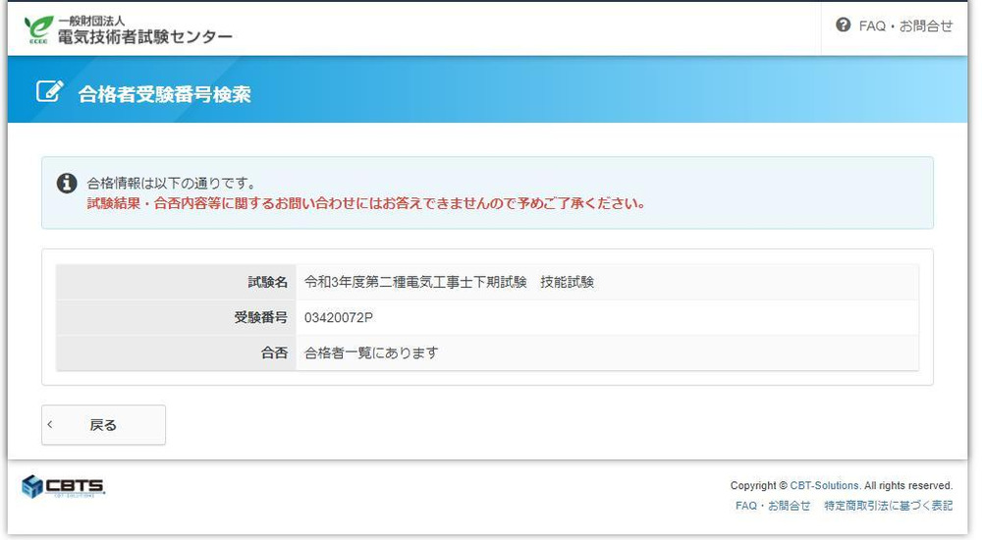Open the 特定商取引法に基づく表記 link

tap(888, 506)
